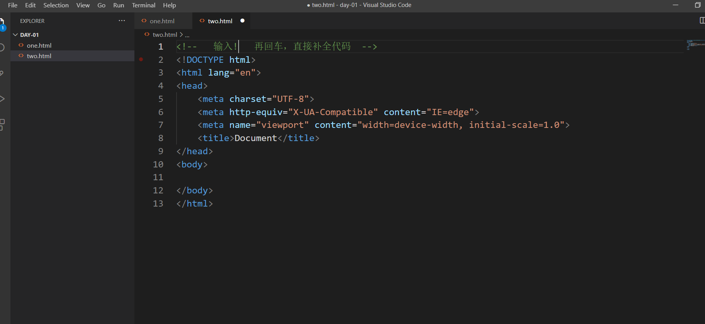Click the closing </html> tag
Viewport: 705px width, 324px height.
194,203
